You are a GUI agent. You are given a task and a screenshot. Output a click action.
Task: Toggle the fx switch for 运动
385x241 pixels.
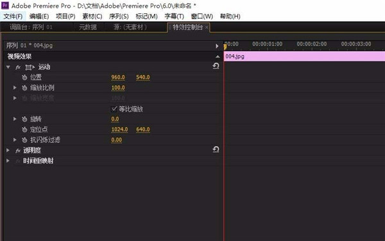pos(18,67)
